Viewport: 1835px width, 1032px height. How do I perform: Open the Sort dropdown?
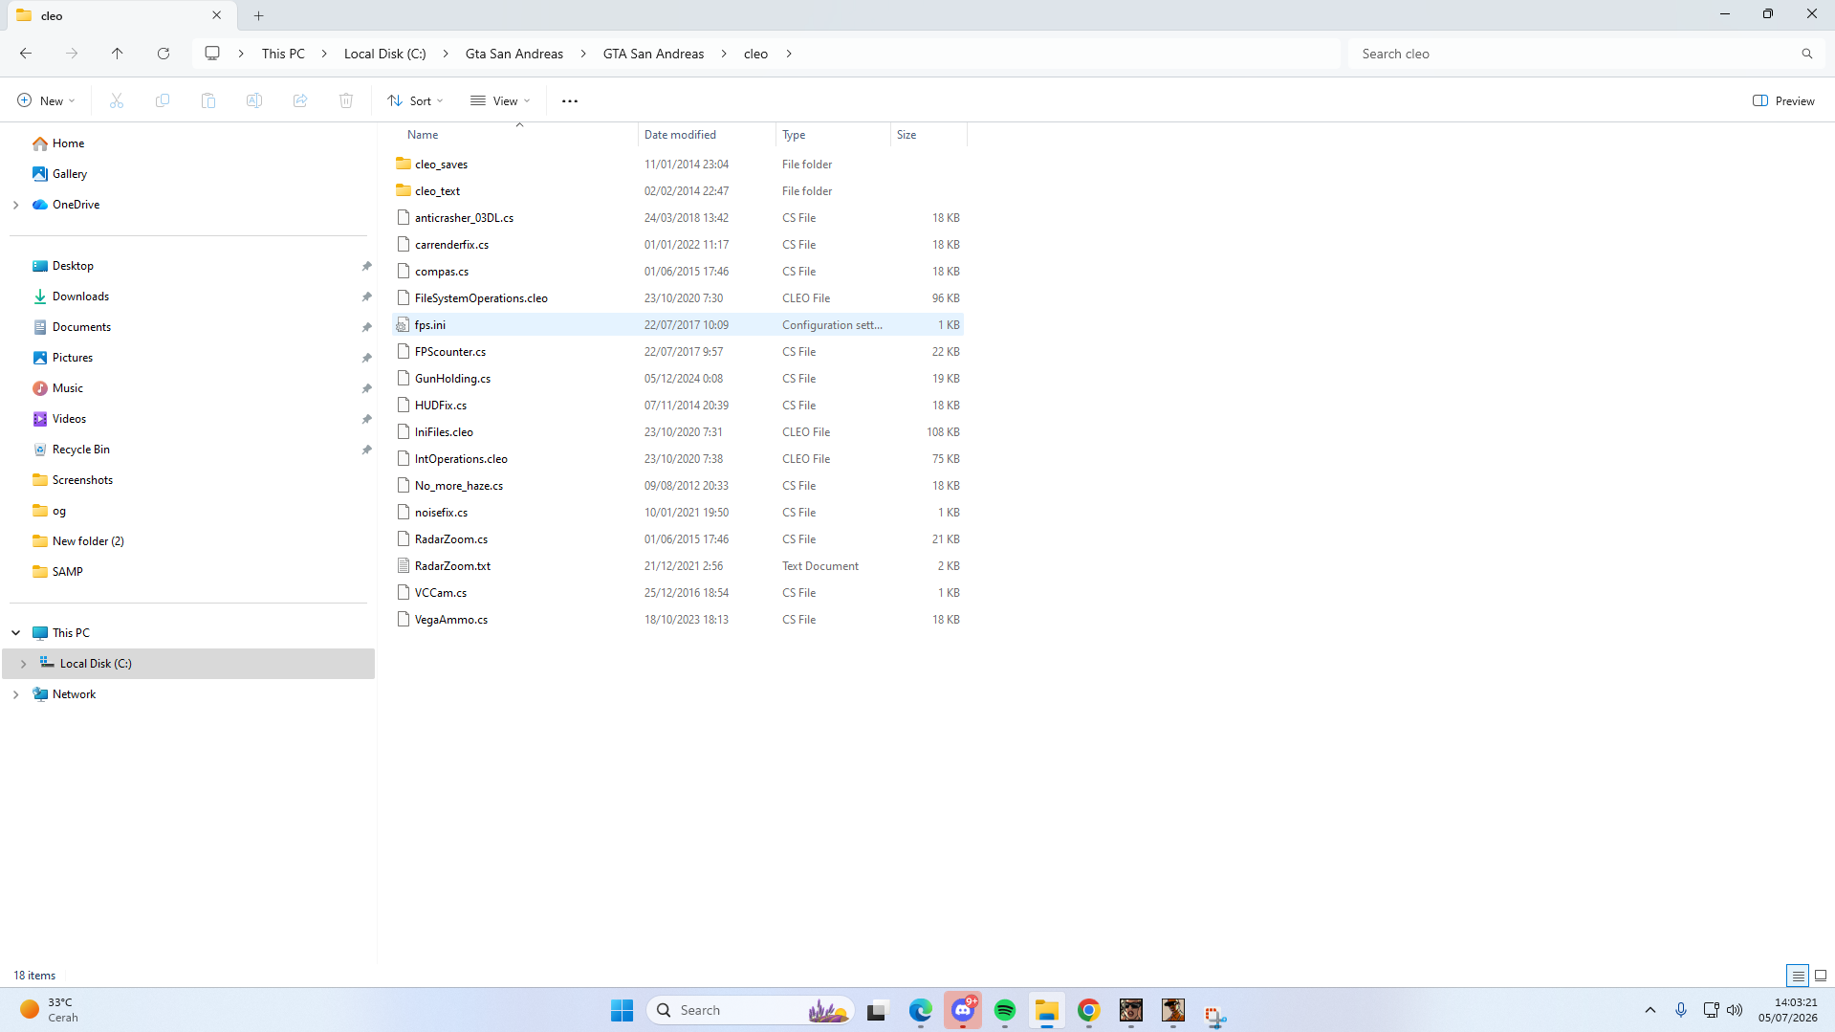(415, 100)
